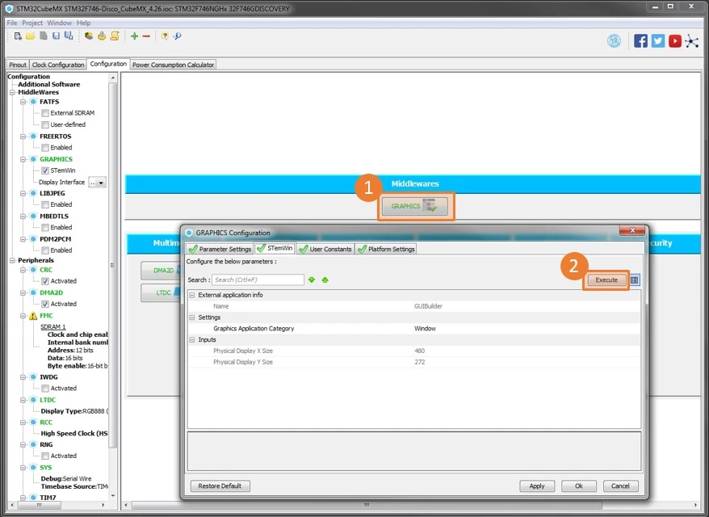This screenshot has height=517, width=709.
Task: Collapse the MiddleWares tree node
Action: 12,92
